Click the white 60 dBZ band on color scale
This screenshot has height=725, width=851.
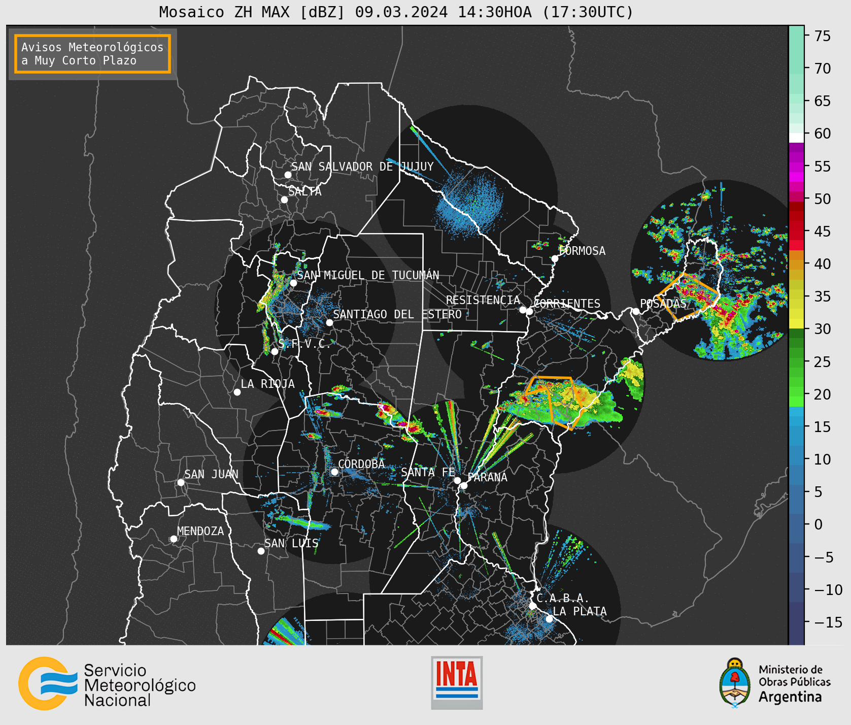[796, 137]
